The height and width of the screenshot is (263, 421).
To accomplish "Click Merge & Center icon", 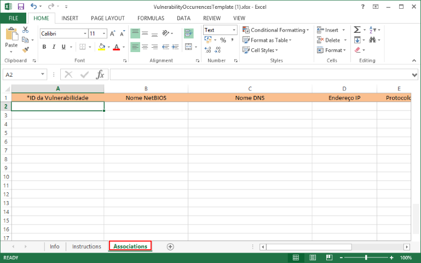I will click(188, 47).
